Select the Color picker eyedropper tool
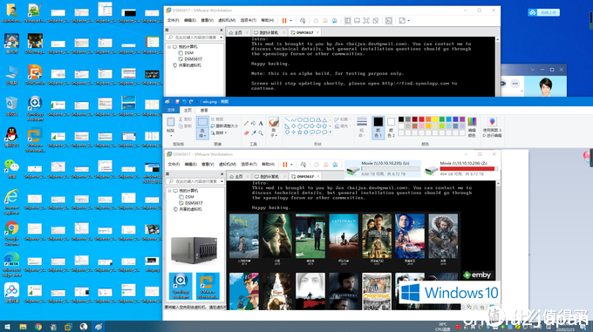Image resolution: width=593 pixels, height=332 pixels. point(254,132)
